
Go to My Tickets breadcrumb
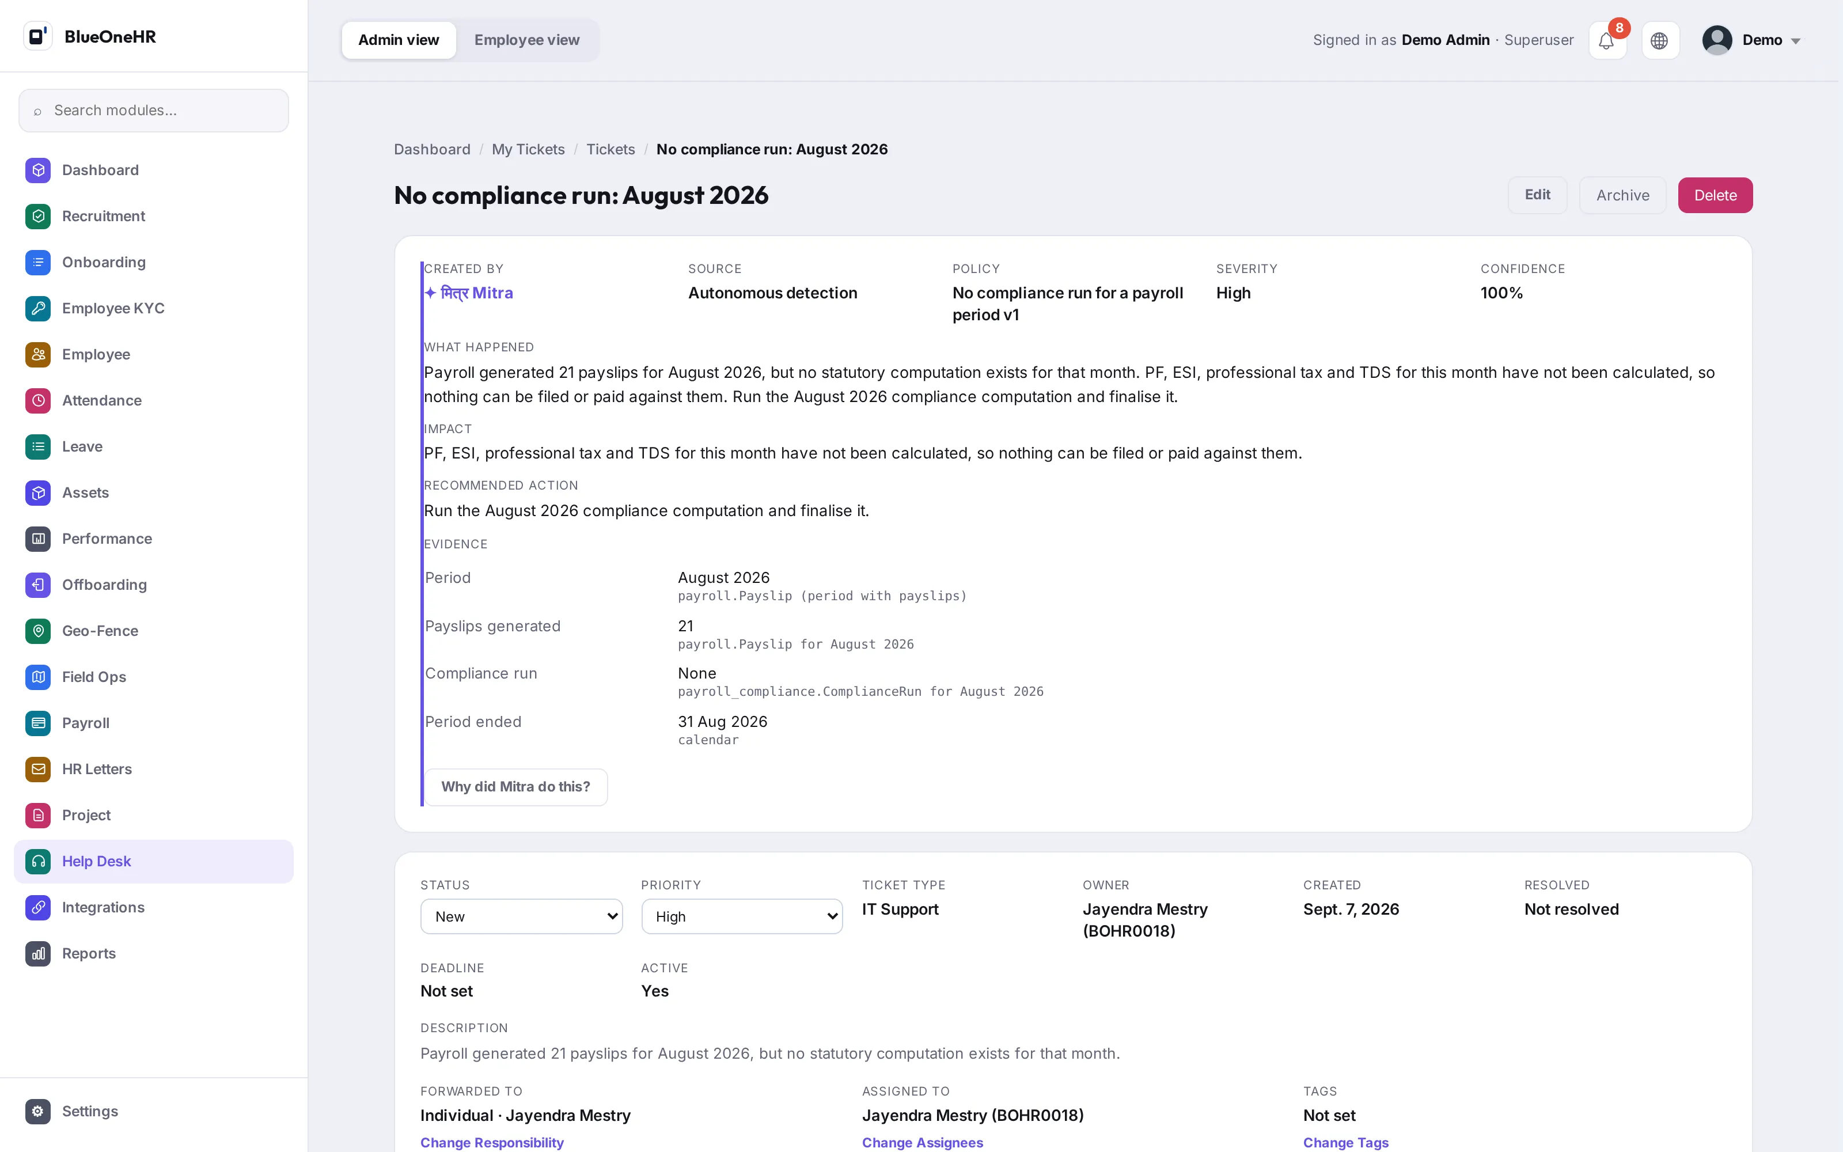coord(529,149)
